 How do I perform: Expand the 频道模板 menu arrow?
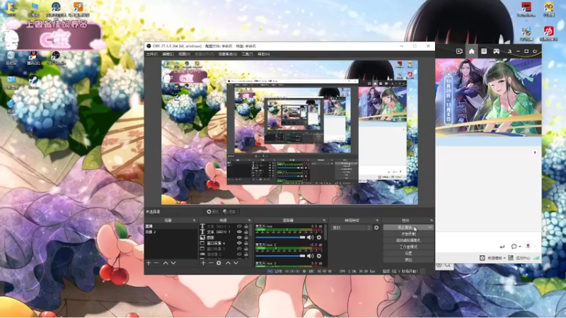coord(504,258)
